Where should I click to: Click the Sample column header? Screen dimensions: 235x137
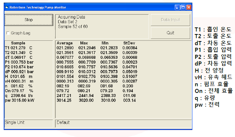tap(18, 43)
